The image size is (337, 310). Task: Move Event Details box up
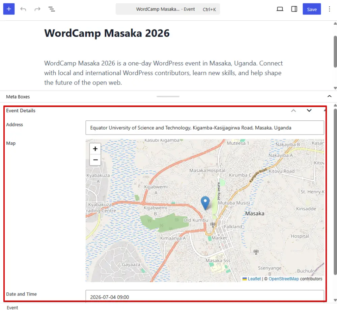[x=293, y=111]
